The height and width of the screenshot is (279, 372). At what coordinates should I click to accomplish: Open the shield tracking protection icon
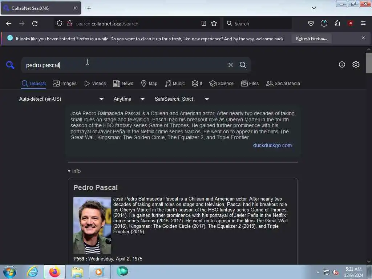(x=60, y=24)
